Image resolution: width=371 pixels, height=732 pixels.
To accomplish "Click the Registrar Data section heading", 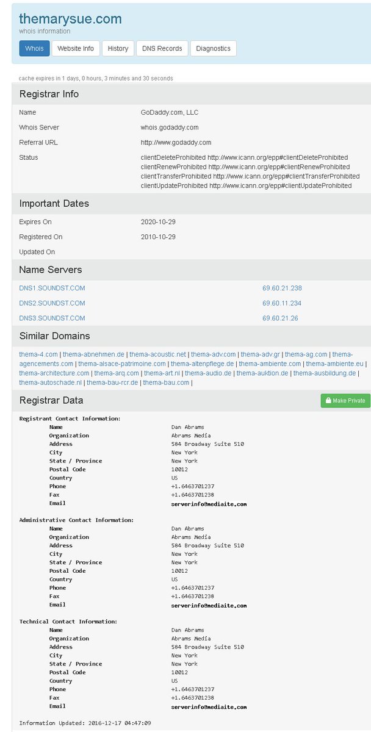I will click(x=51, y=400).
